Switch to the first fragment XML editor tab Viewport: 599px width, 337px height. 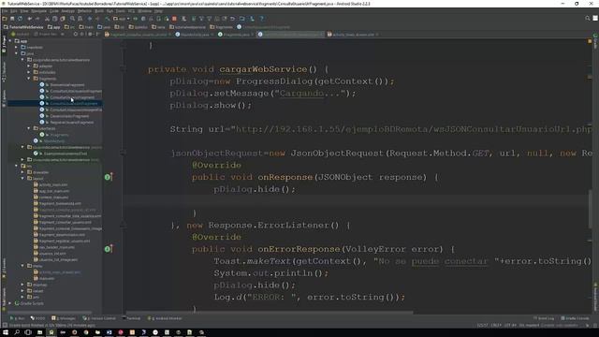[139, 35]
